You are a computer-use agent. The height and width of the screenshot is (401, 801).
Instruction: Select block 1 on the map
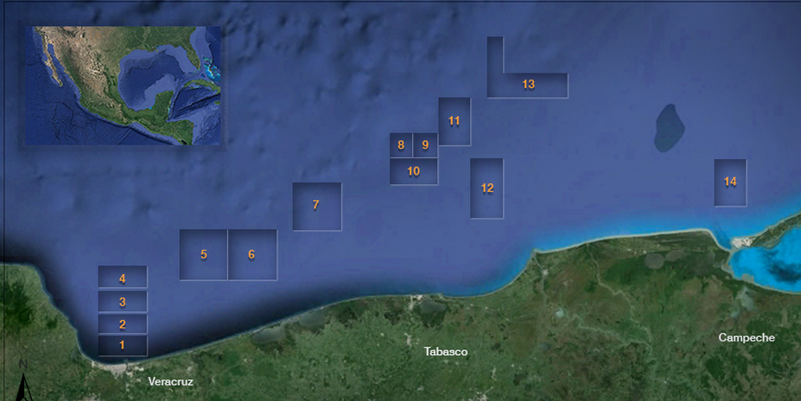[123, 346]
